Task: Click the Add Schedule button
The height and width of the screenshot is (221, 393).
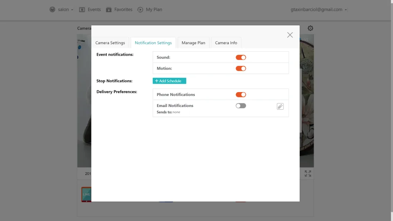Action: click(x=169, y=81)
